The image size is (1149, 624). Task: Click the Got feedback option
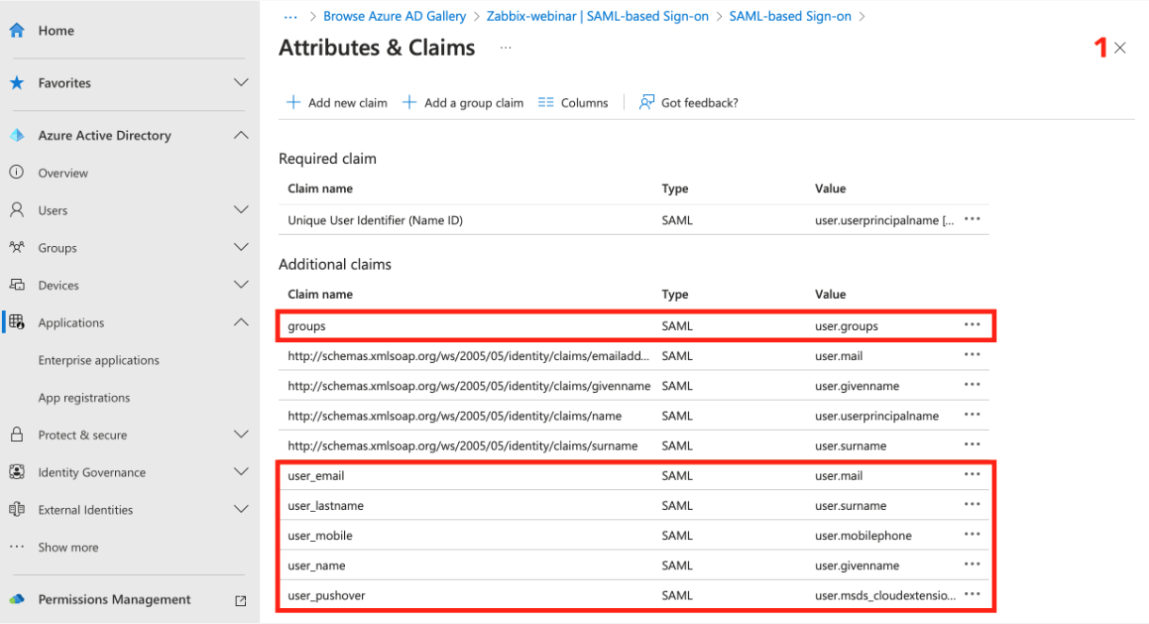[688, 102]
